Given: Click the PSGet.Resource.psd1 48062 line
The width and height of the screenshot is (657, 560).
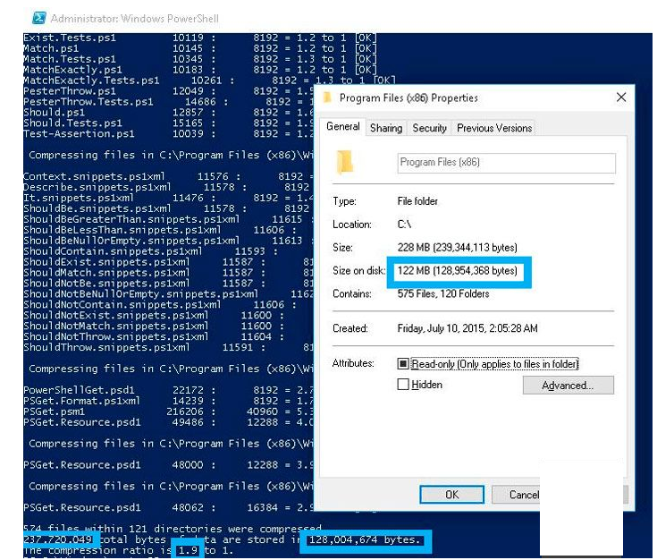Looking at the screenshot, I should [168, 507].
